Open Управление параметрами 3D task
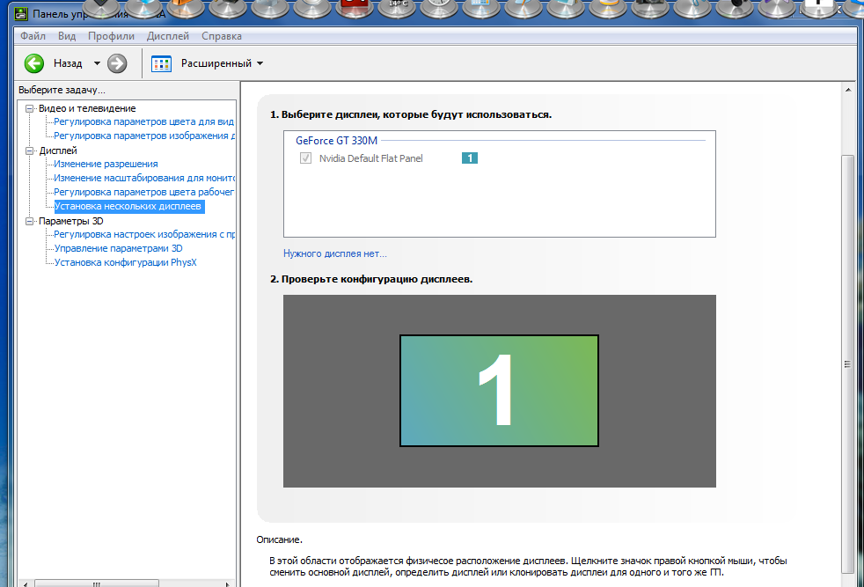This screenshot has height=587, width=864. click(118, 248)
